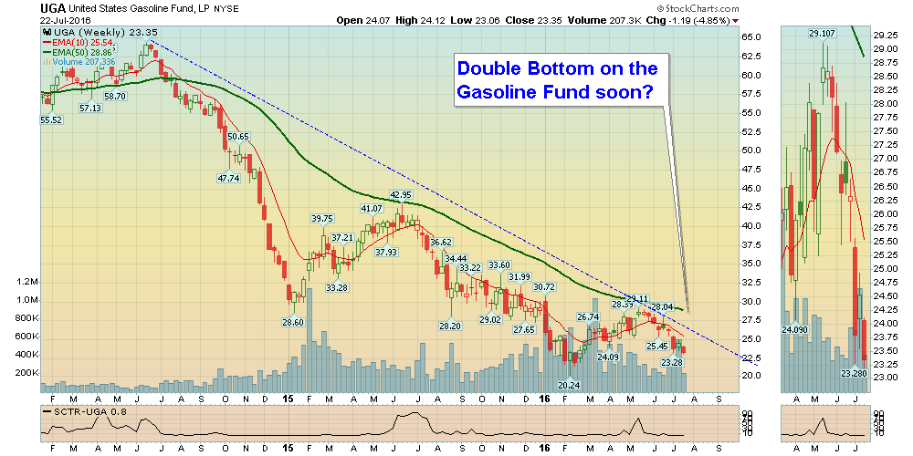Click the 33.28 price low label
Viewport: 913px width, 456px height.
tap(337, 286)
